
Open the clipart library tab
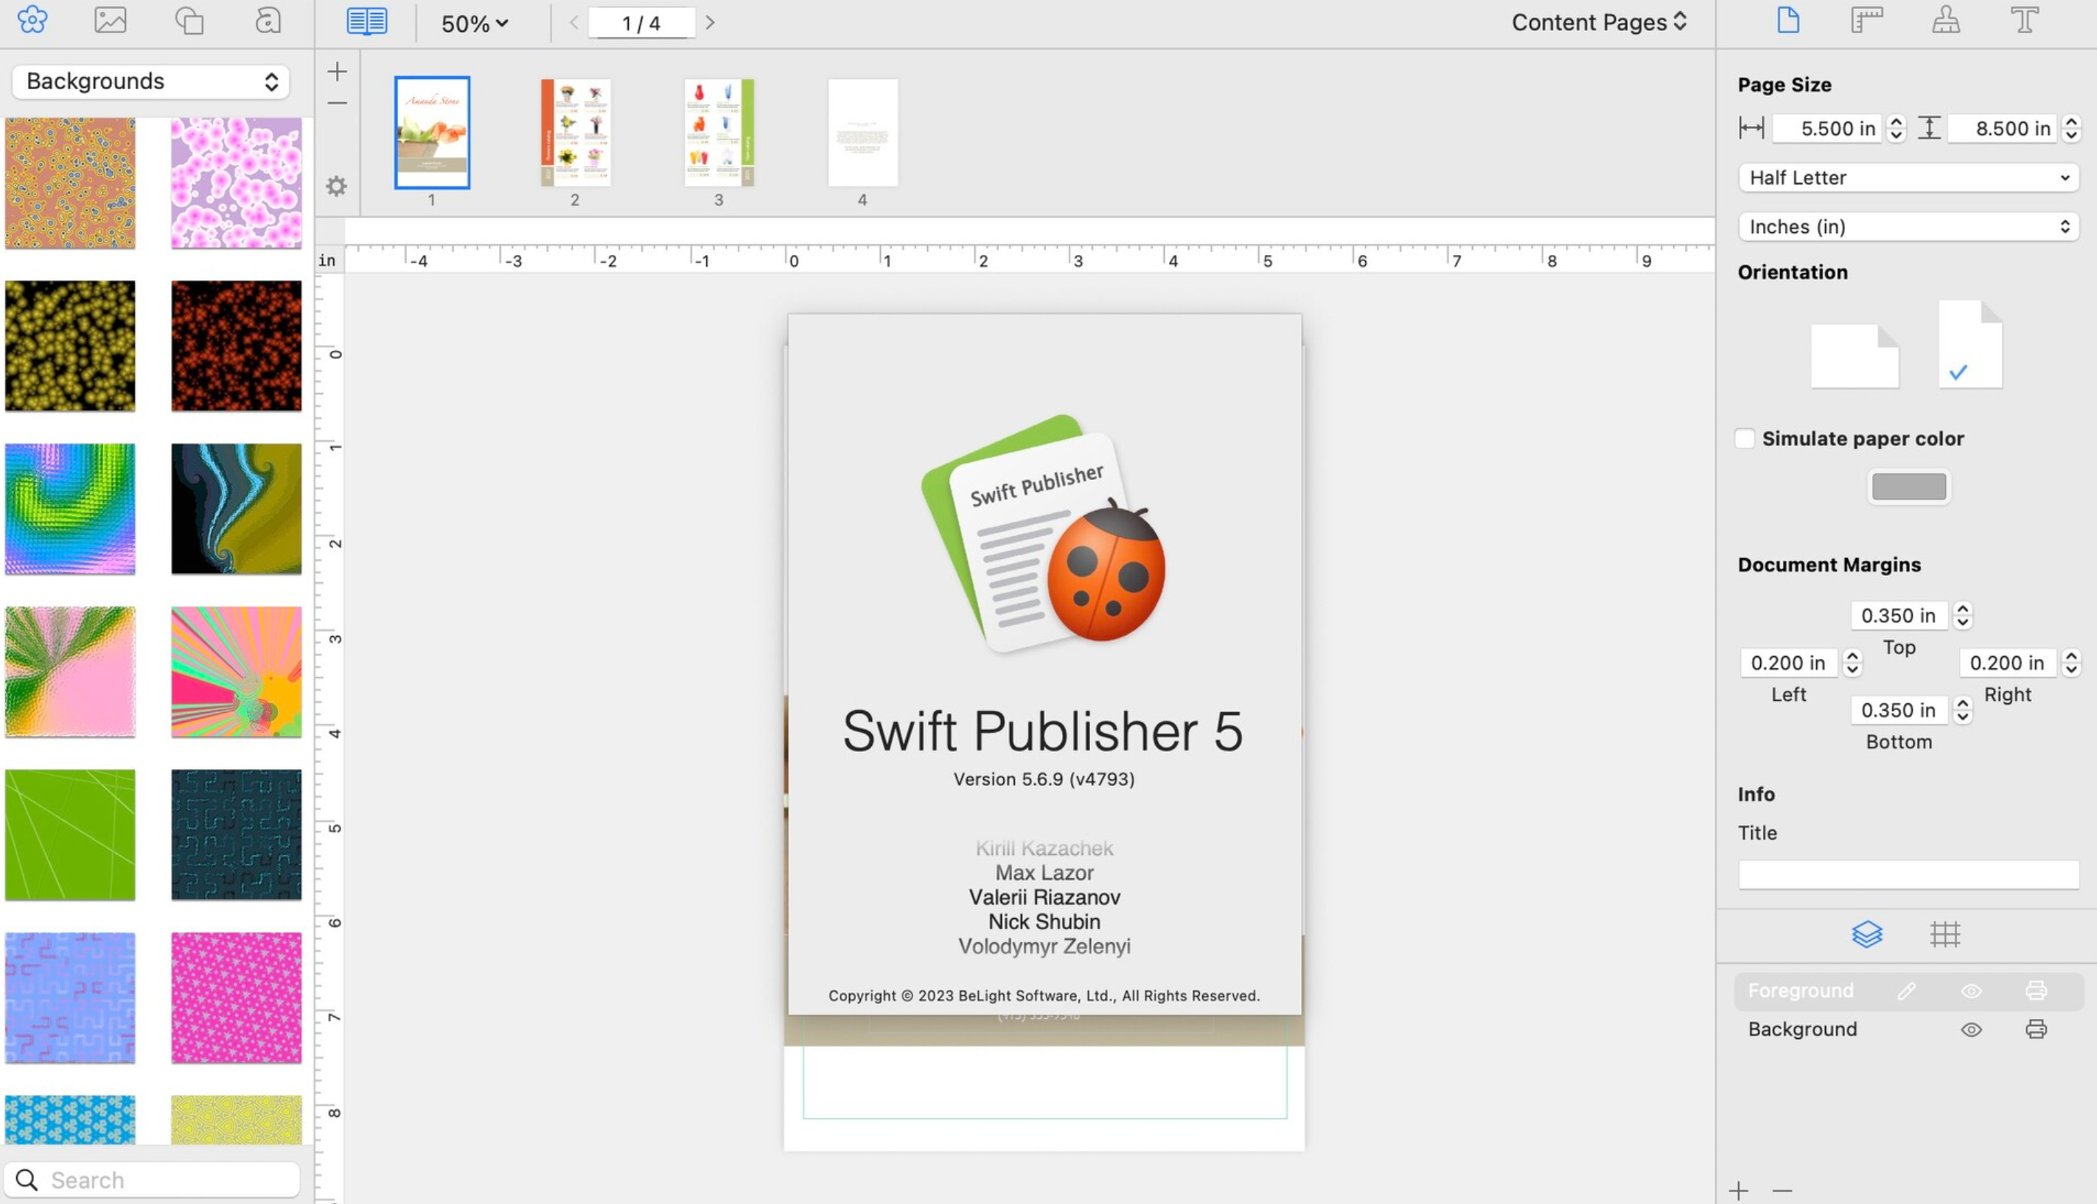point(32,20)
